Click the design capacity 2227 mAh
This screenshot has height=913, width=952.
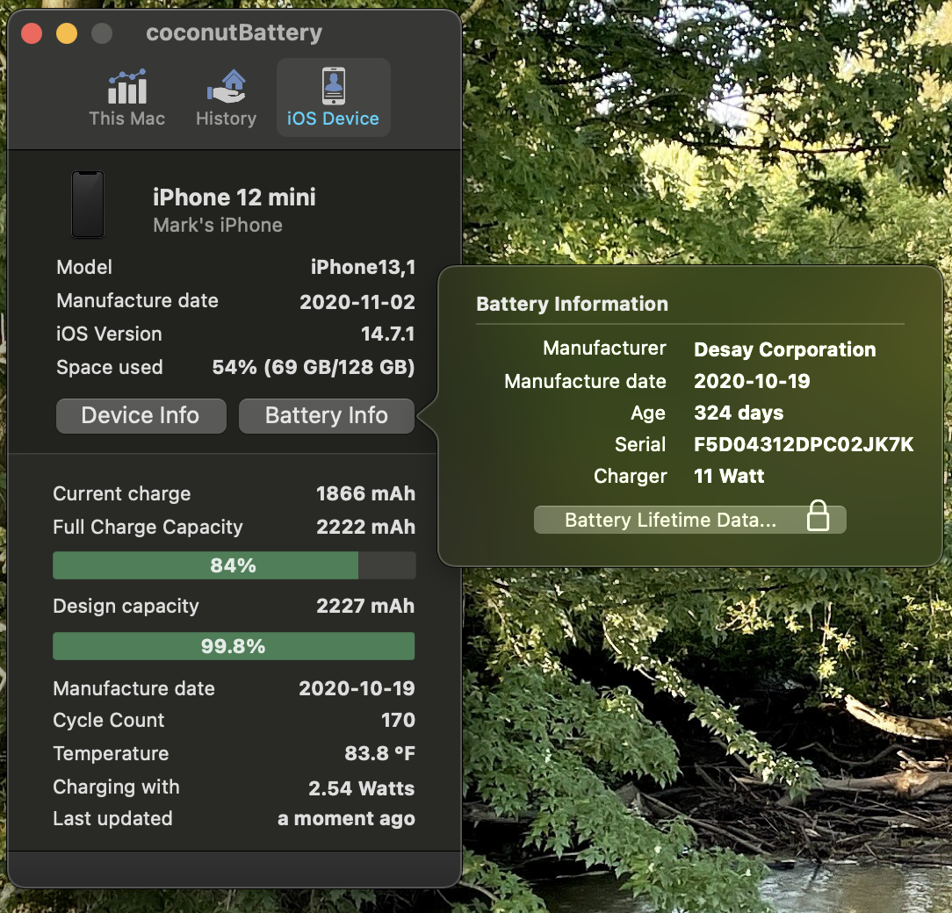pyautogui.click(x=365, y=606)
